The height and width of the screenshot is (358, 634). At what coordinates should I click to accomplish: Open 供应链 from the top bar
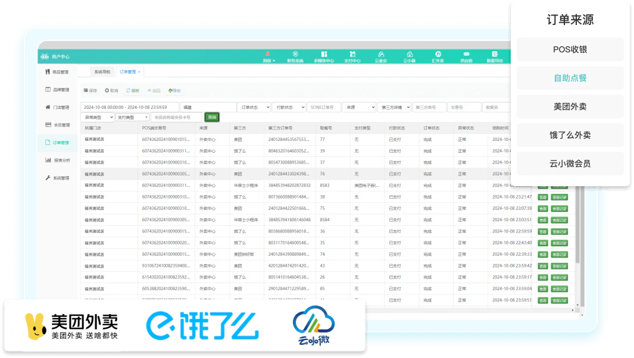pos(466,56)
